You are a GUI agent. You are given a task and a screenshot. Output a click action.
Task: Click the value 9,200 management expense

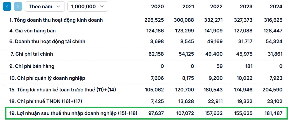coord(216,78)
